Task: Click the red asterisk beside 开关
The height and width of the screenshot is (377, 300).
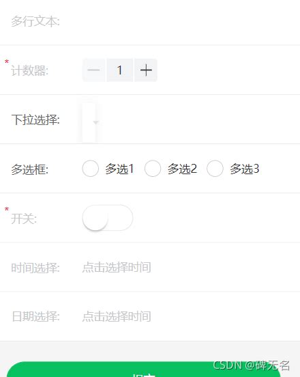Action: (7, 210)
